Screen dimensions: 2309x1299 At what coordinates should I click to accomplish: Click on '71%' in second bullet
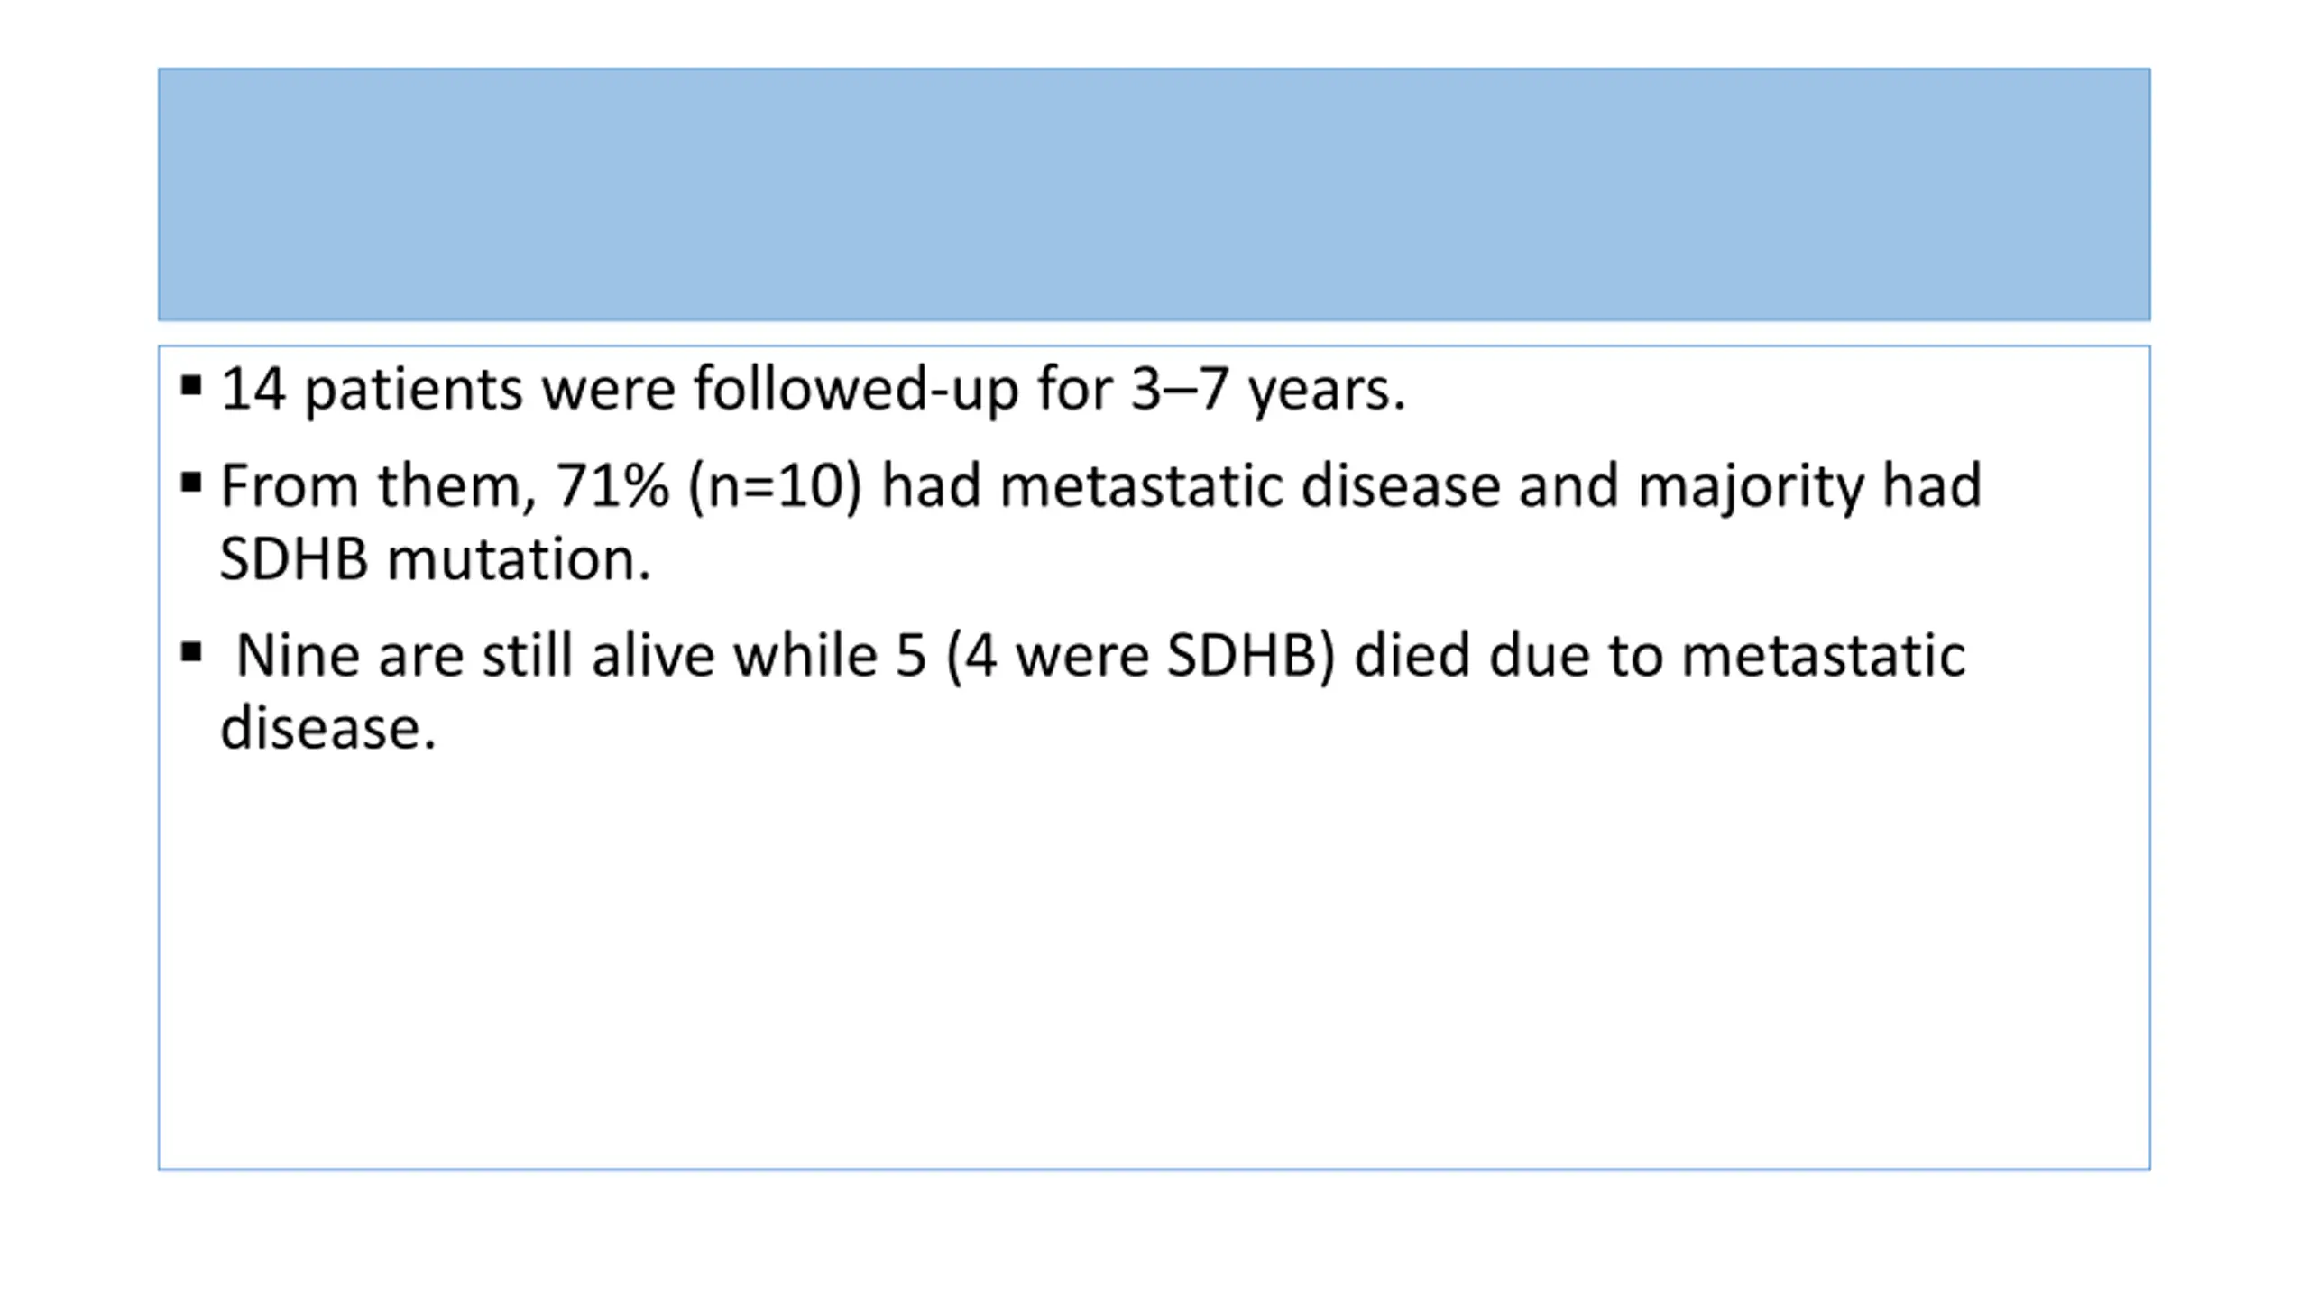[x=612, y=485]
